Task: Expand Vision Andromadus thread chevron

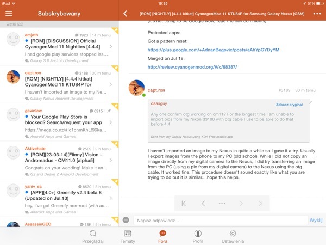Action: pos(111,160)
